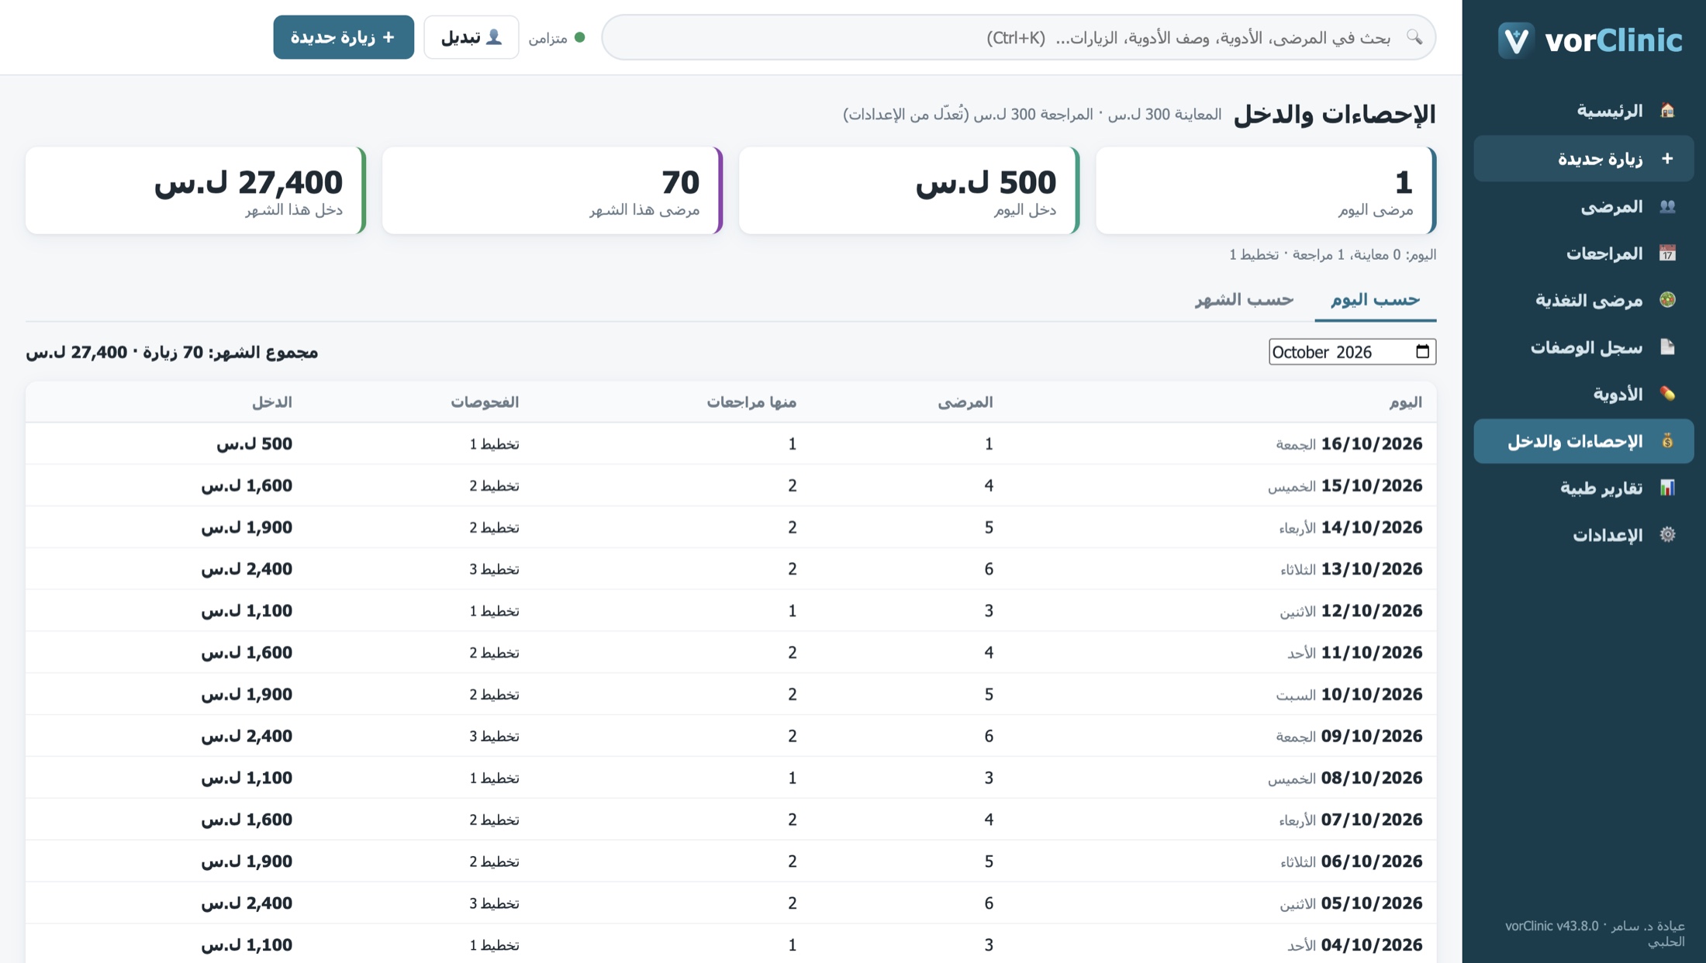This screenshot has height=963, width=1706.
Task: Click the 08/10/2026 date cell
Action: coord(1371,778)
